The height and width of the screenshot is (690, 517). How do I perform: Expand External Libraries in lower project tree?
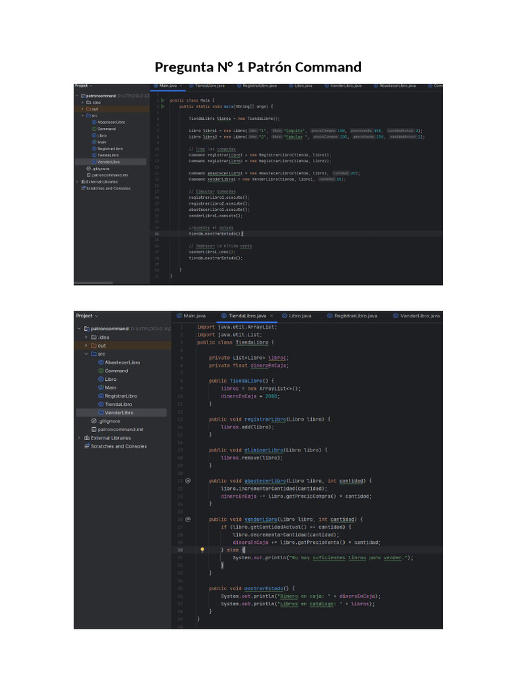79,438
